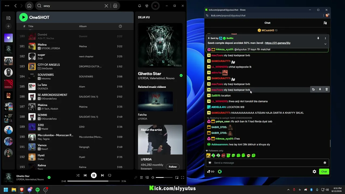Open the Ghetto Star album cover in Now Playing
This screenshot has width=345, height=194.
point(160,45)
